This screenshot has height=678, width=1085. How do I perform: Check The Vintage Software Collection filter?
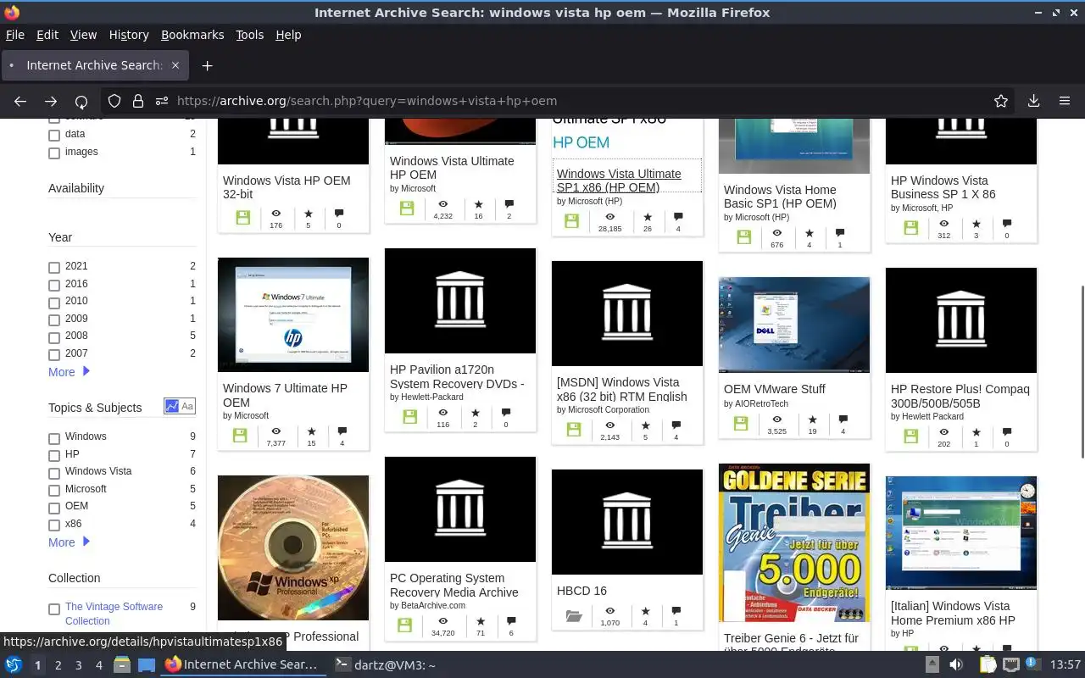click(54, 609)
